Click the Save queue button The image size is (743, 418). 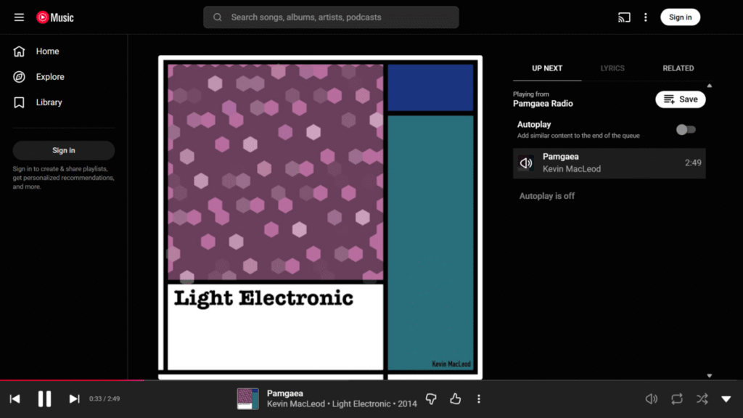pyautogui.click(x=680, y=99)
